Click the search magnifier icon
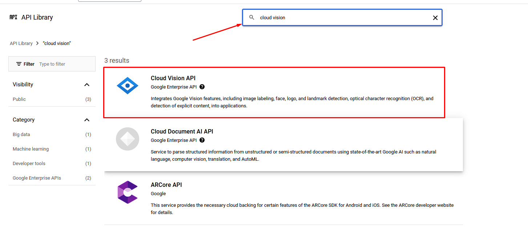Screen dimensions: 528x234 (x=251, y=17)
